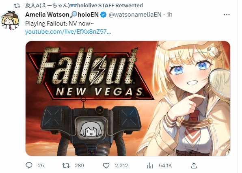Screen dimensions: 242x173
Task: Open the view analytics bar chart icon
Action: [x=150, y=166]
